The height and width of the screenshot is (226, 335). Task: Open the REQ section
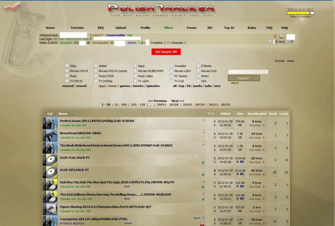tap(101, 28)
